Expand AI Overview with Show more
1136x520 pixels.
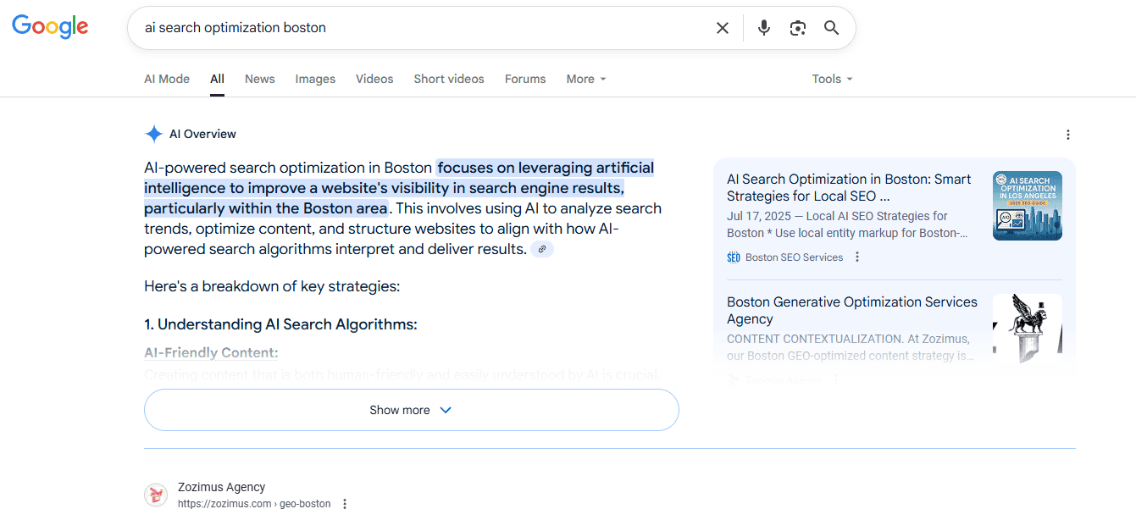tap(412, 410)
